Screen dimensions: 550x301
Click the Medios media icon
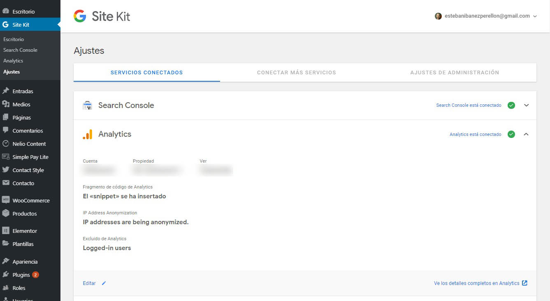tap(6, 104)
